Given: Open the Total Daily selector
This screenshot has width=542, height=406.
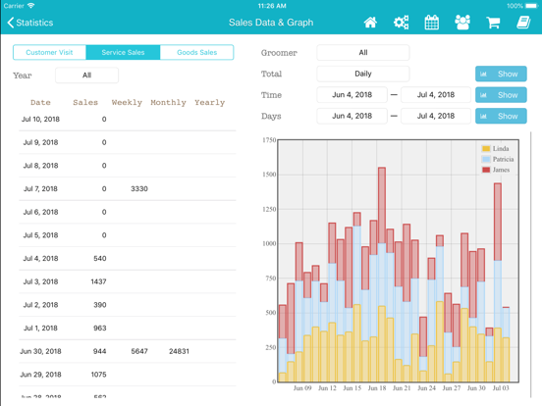Looking at the screenshot, I should pyautogui.click(x=363, y=74).
